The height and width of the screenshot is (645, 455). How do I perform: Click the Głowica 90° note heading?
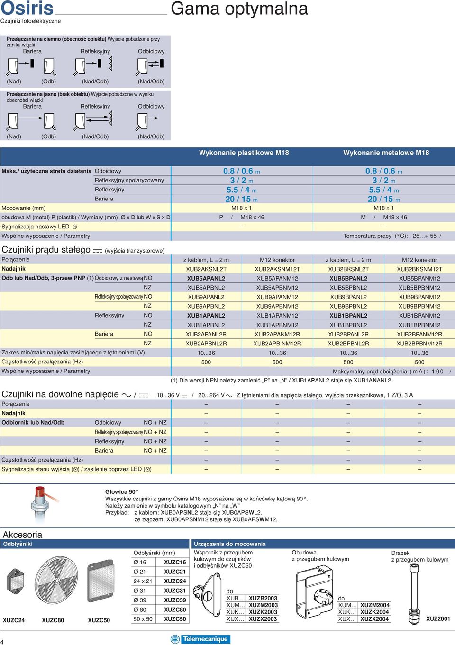122,492
